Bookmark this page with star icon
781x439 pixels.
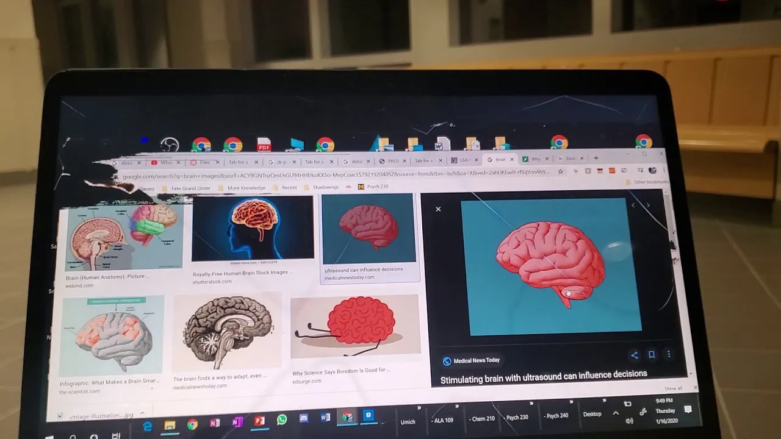click(560, 172)
